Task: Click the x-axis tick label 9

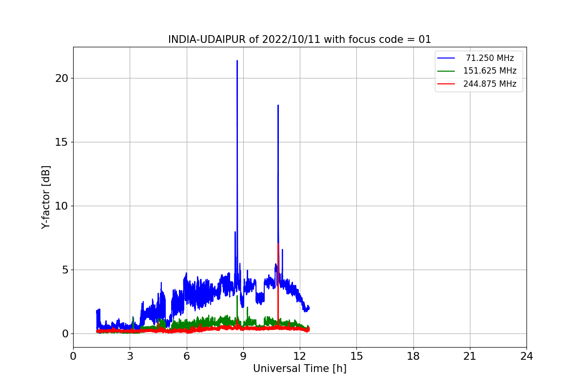Action: [243, 356]
